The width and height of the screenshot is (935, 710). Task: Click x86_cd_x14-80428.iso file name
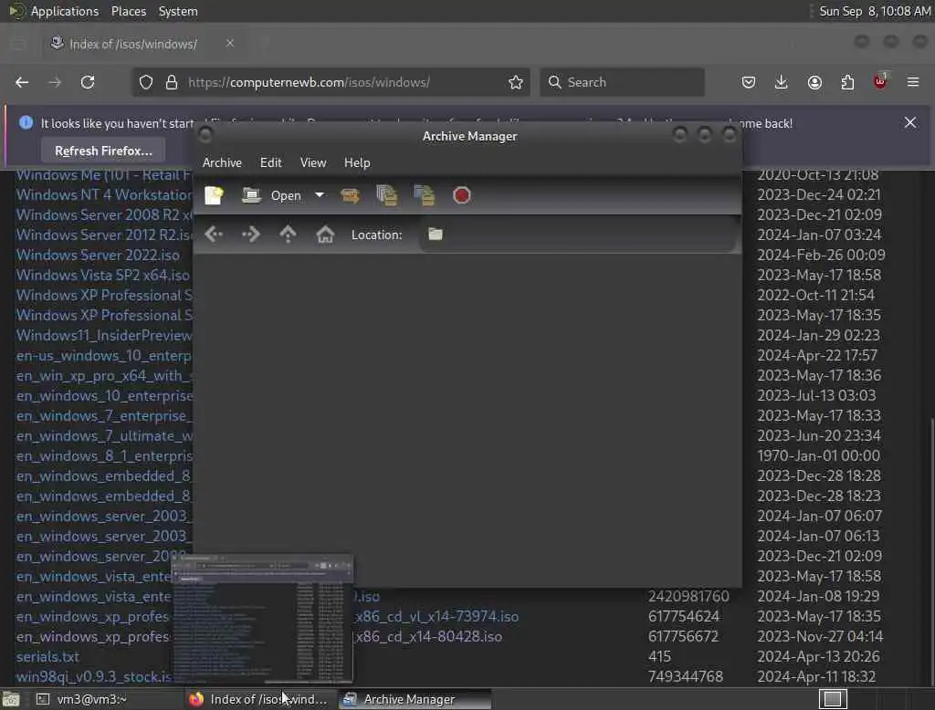pos(429,637)
